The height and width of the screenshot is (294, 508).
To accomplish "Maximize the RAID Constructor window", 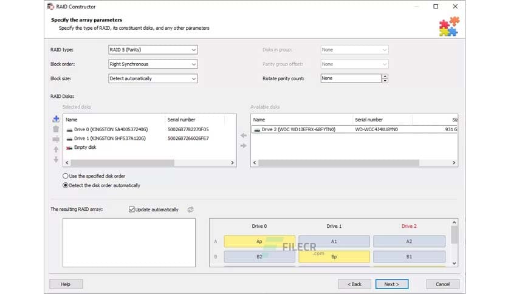I will click(436, 7).
